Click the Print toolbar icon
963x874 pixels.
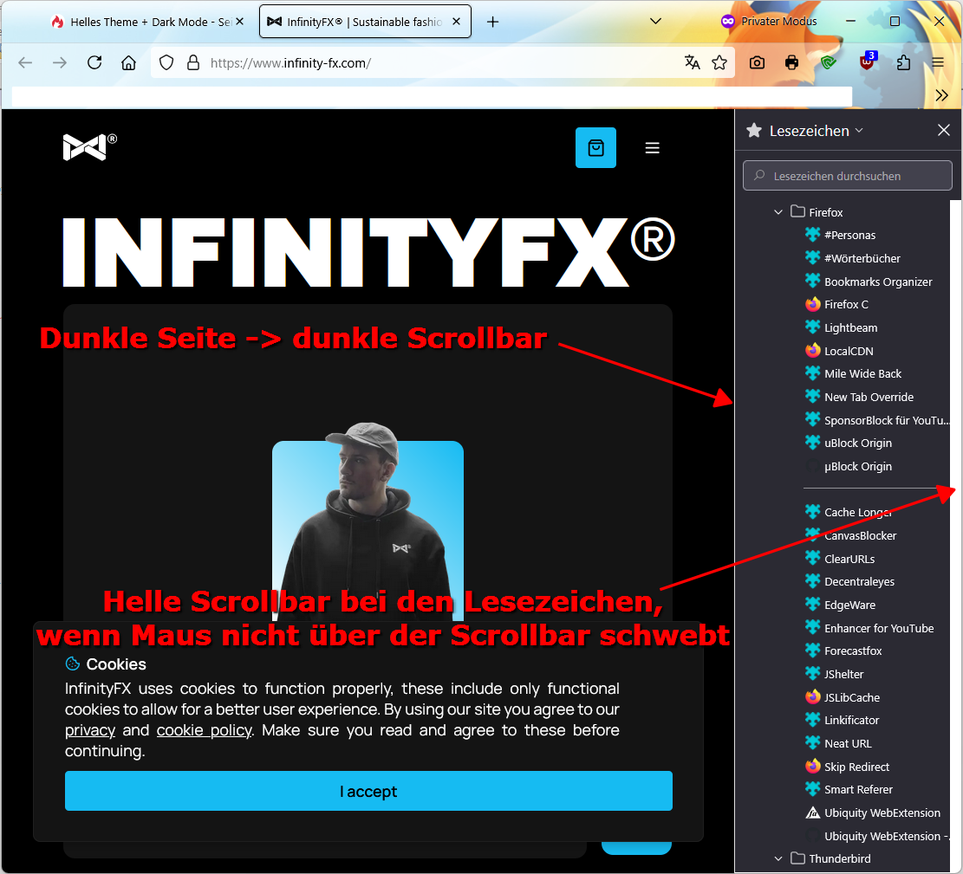(791, 62)
